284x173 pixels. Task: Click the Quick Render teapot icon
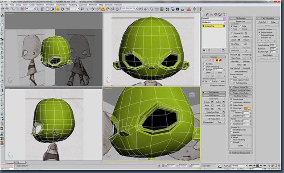click(x=182, y=9)
